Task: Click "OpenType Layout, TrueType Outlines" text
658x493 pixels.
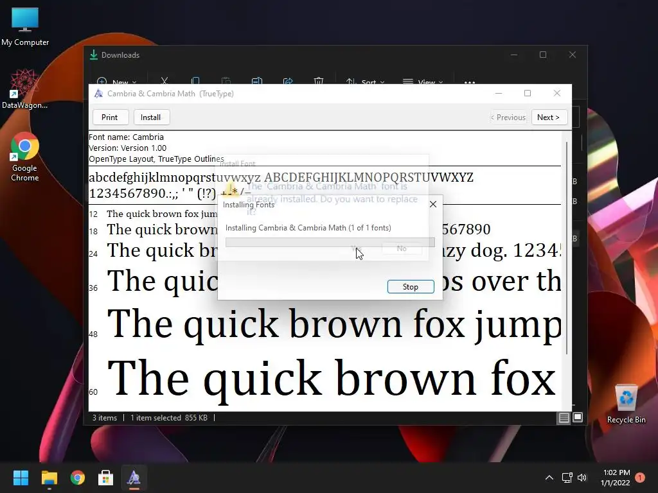Action: point(156,159)
